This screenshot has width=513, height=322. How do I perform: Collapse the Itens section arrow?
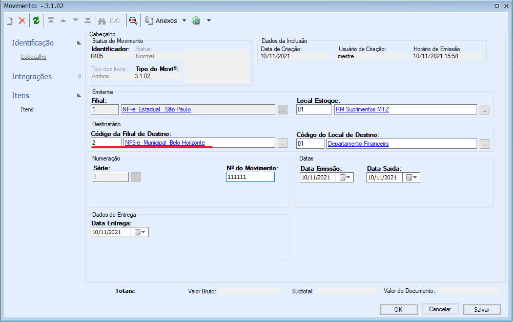(x=79, y=95)
